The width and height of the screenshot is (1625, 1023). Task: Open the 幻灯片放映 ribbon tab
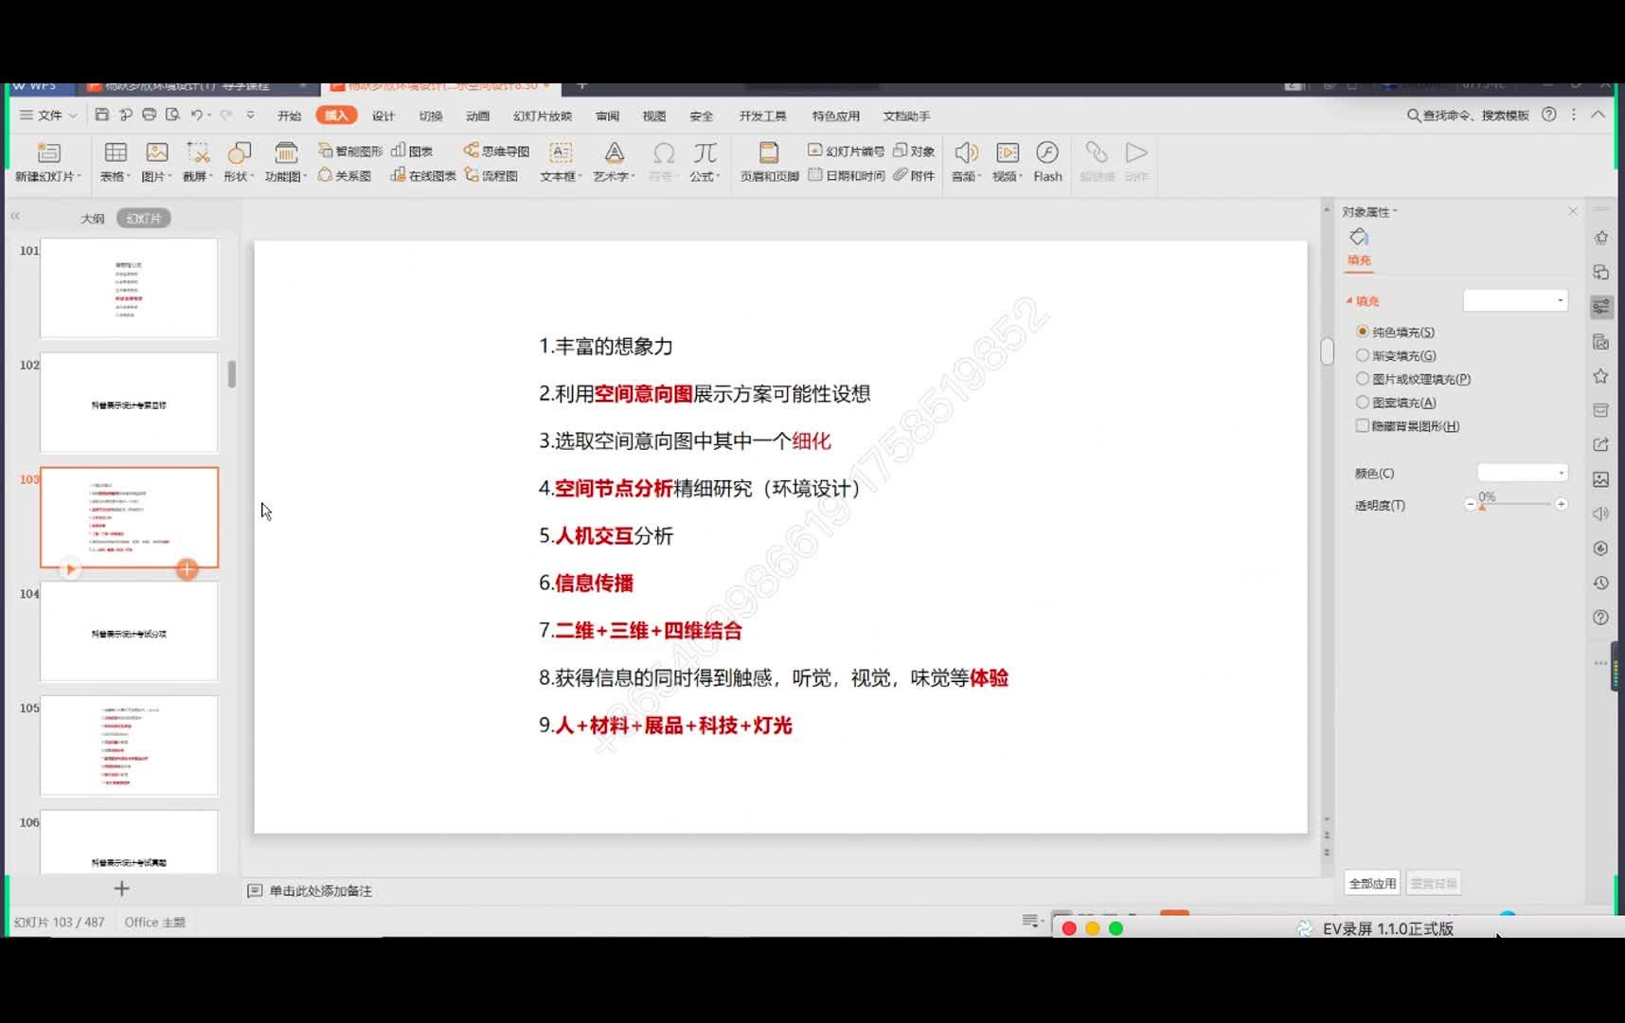pos(543,116)
